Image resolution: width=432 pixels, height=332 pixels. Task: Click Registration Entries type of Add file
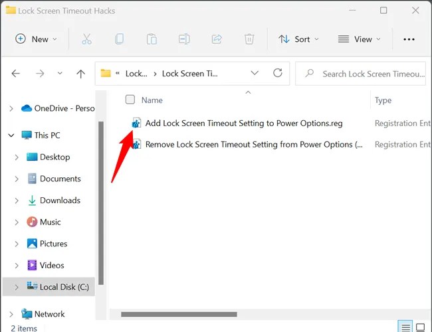click(402, 123)
